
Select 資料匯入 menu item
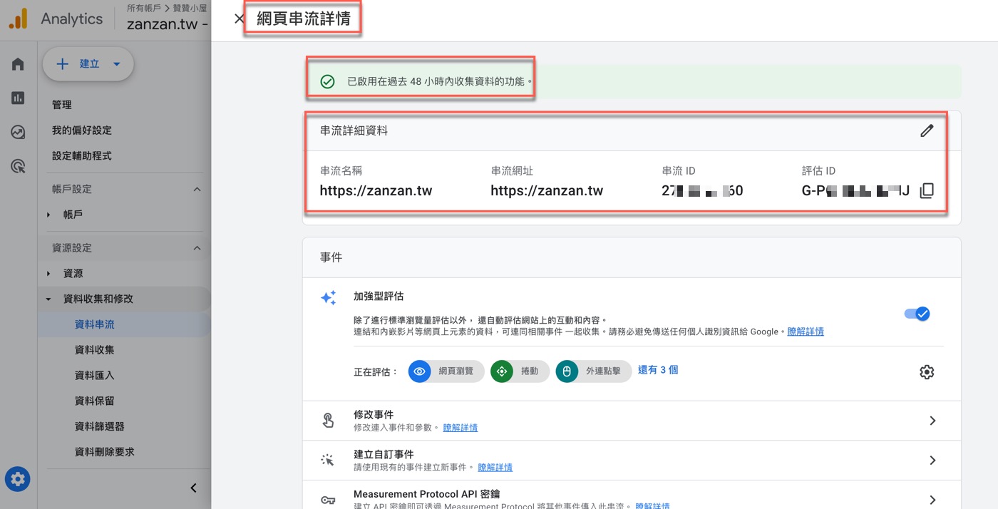click(x=95, y=375)
